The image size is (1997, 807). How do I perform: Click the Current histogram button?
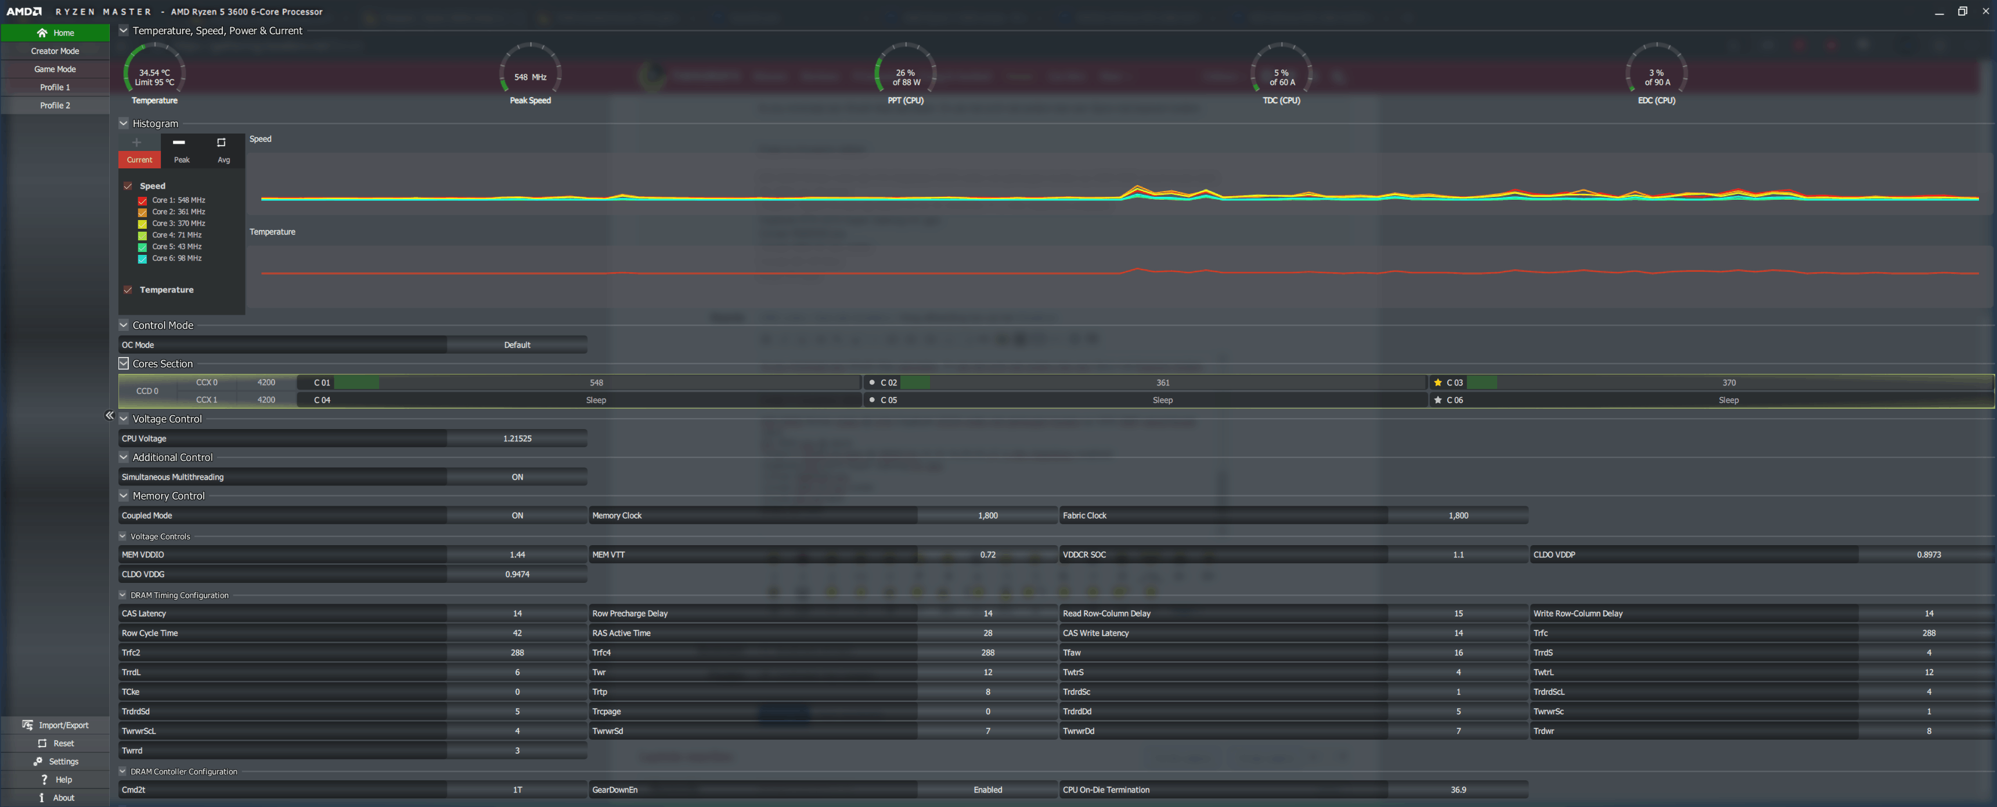point(139,160)
